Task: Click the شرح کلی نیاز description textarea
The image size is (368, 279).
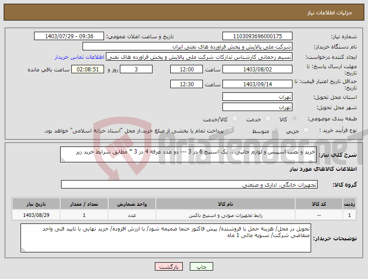Action: pyautogui.click(x=188, y=154)
